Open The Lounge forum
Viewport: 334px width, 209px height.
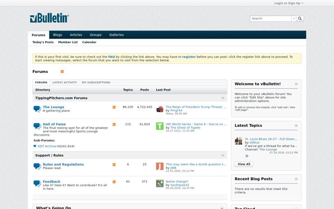tap(53, 107)
